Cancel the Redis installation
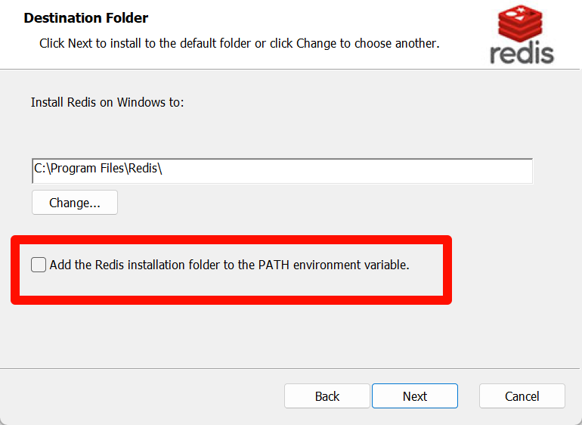 (x=522, y=396)
